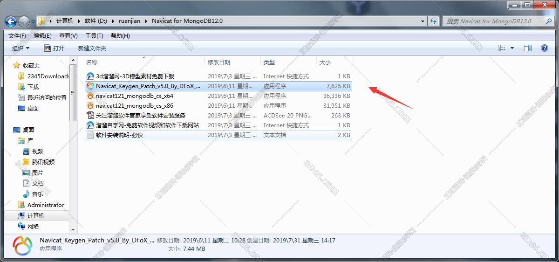Click the folder icon in the address bar

(43, 21)
